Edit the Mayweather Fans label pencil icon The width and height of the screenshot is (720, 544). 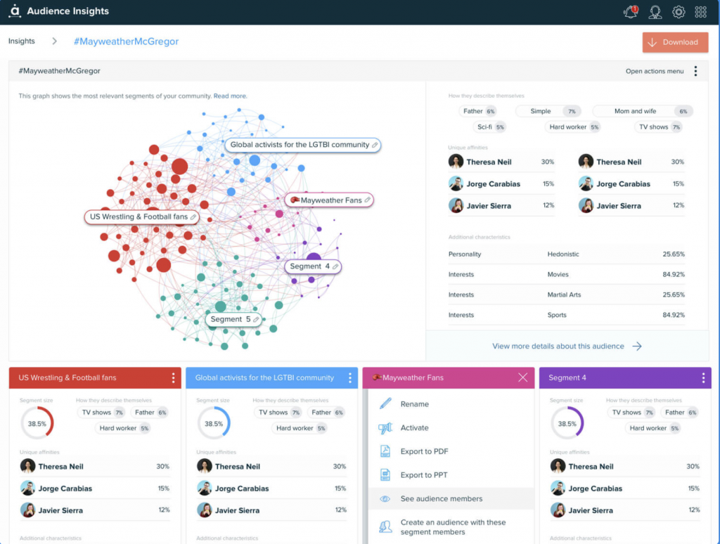[367, 200]
